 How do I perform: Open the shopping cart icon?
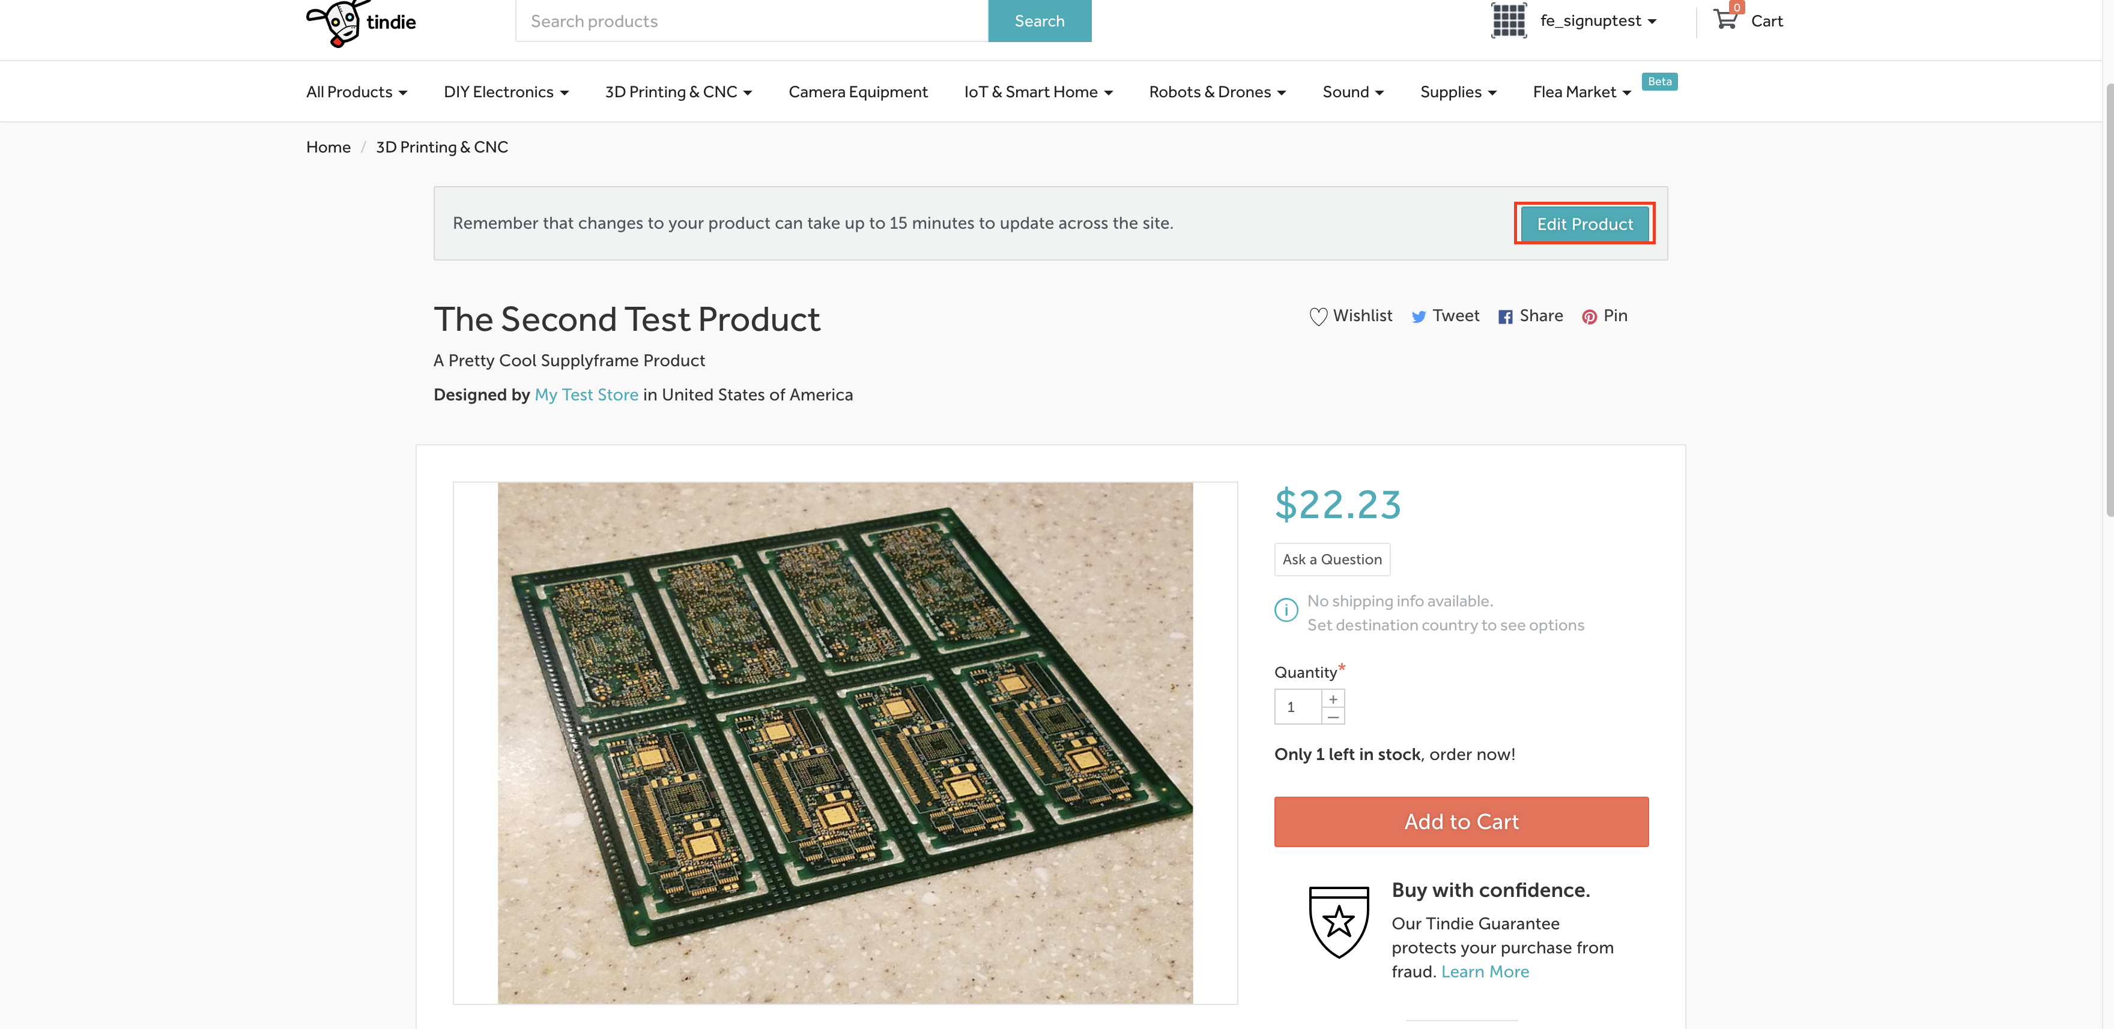1725,20
